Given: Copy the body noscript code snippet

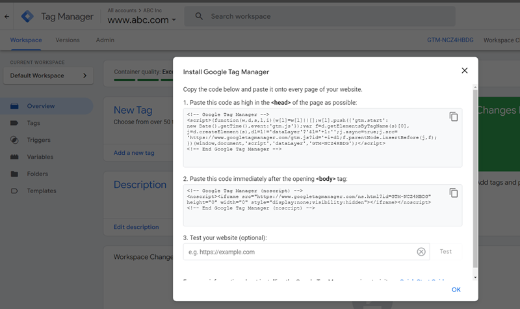Looking at the screenshot, I should 453,193.
